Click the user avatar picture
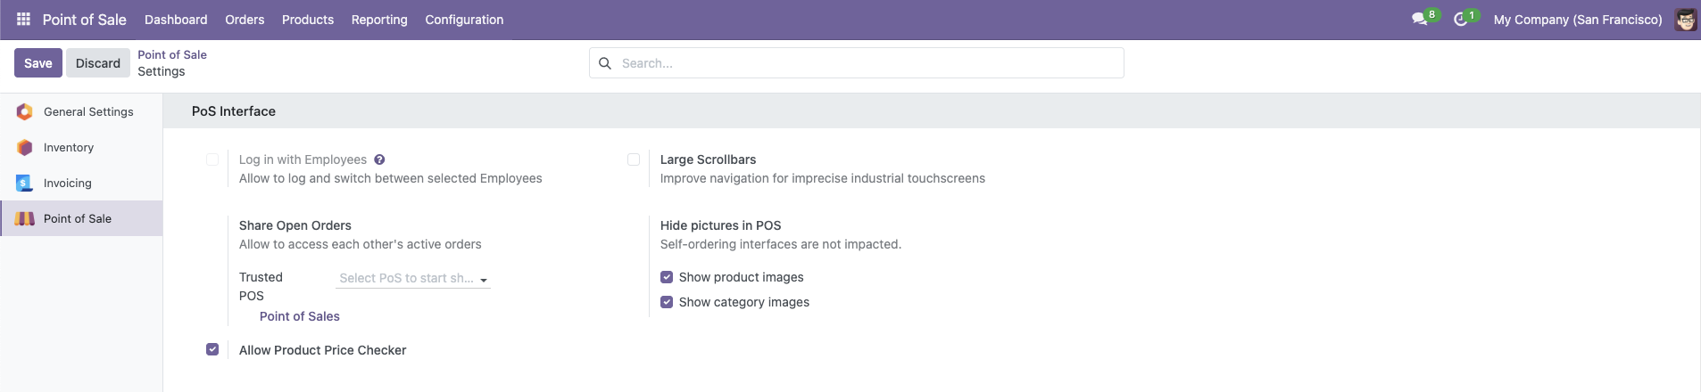 pos(1685,19)
